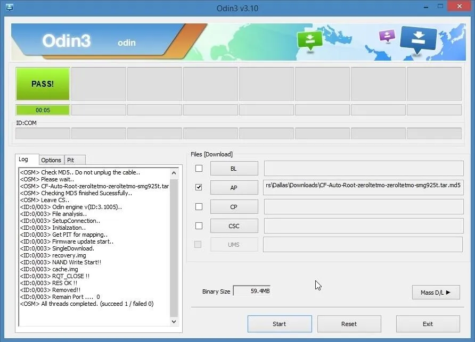Image resolution: width=475 pixels, height=342 pixels.
Task: Click the Exit button
Action: (x=428, y=324)
